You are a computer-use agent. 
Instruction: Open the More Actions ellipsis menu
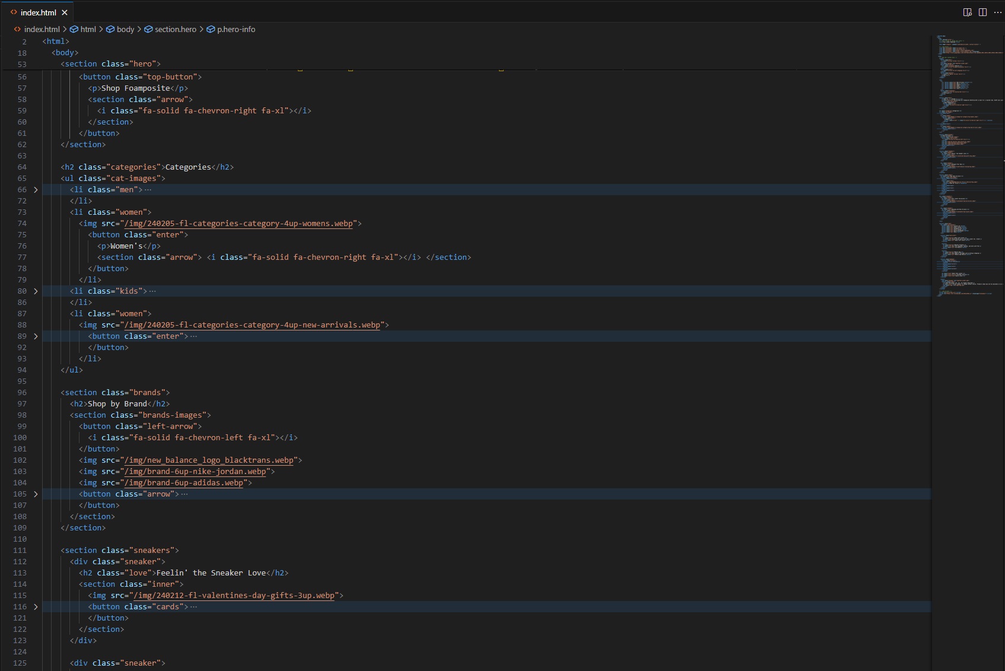pyautogui.click(x=997, y=12)
